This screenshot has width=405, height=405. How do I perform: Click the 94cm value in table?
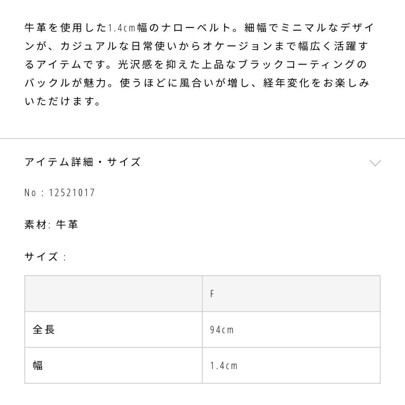click(222, 330)
